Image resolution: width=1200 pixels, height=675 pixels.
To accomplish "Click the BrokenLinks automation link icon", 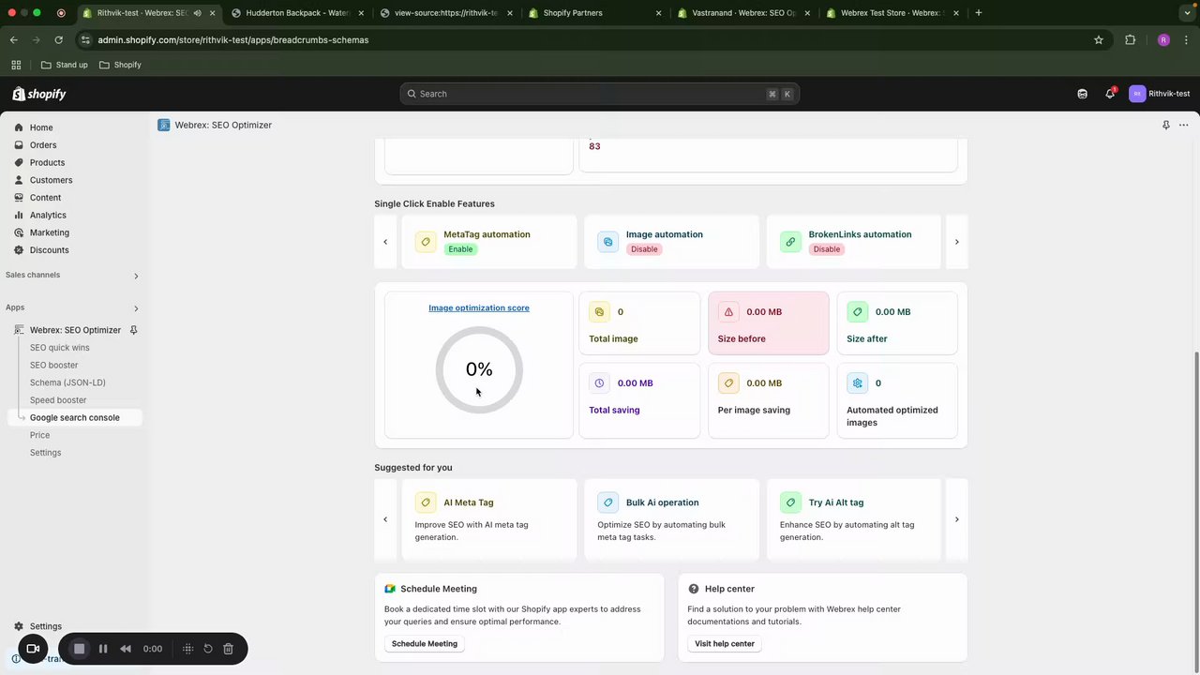I will click(x=790, y=242).
